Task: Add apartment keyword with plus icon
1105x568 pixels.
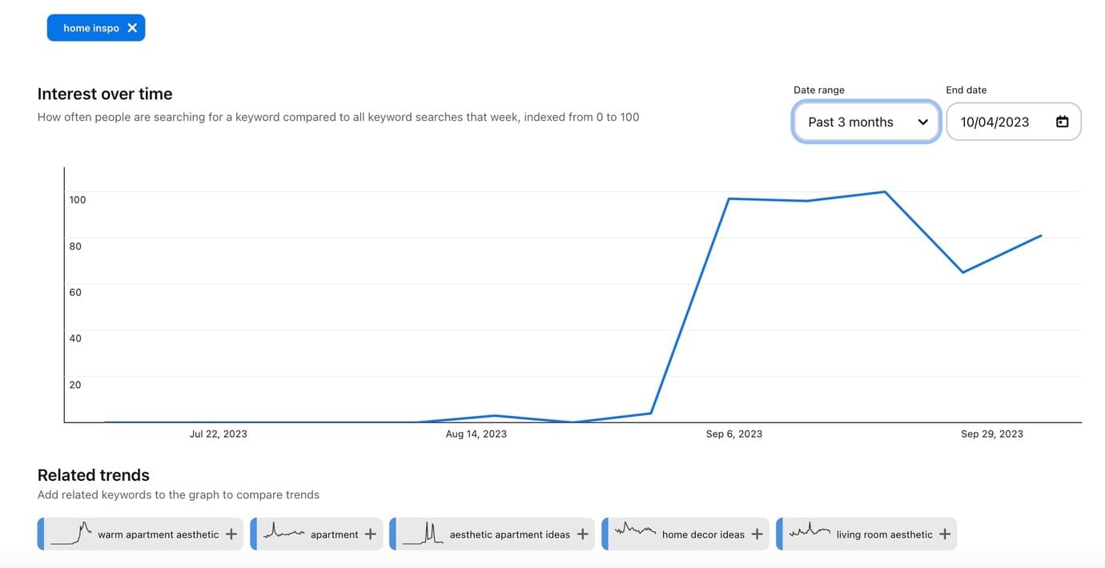Action: point(370,534)
